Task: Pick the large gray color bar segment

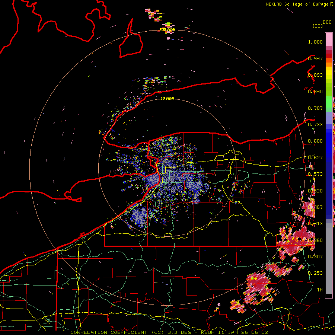Action: tap(329, 259)
